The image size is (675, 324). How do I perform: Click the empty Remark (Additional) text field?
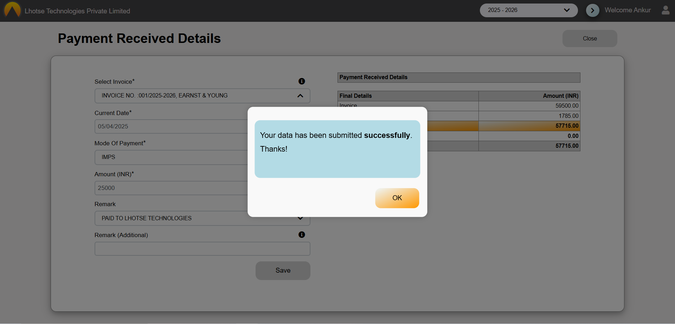[x=202, y=249]
